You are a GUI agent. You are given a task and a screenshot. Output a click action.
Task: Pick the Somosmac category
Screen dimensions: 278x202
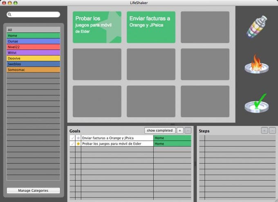pyautogui.click(x=34, y=69)
